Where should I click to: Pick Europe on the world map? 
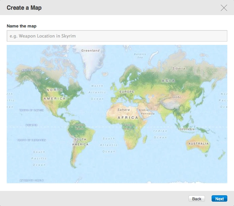pos(127,91)
